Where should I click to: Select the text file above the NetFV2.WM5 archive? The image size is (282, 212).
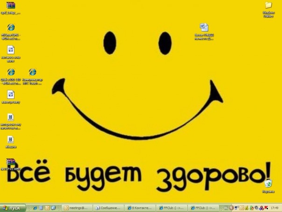pos(11,139)
